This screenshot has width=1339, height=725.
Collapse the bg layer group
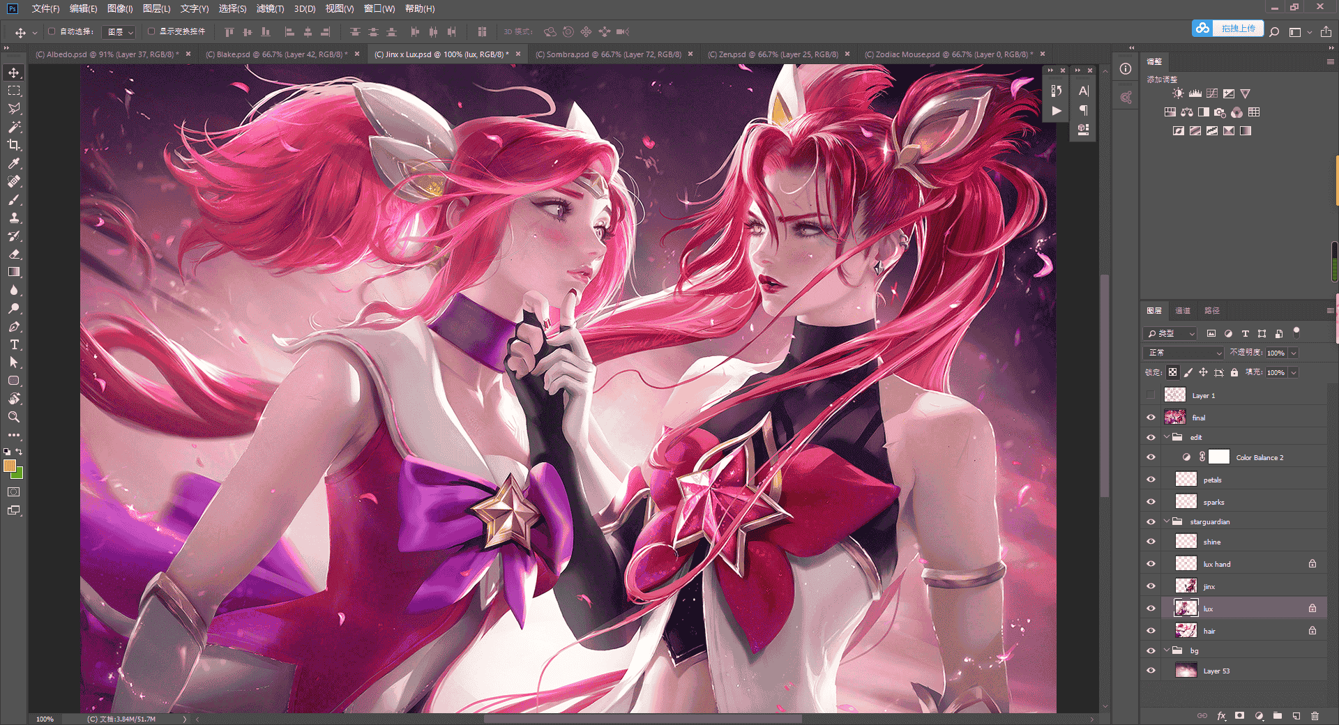click(x=1167, y=650)
